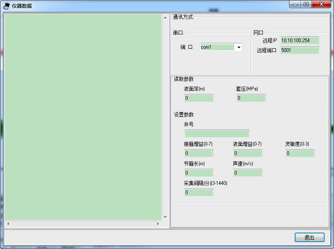Image resolution: width=334 pixels, height=249 pixels.
Task: Click the 液面增益(0-7) input field
Action: [248, 153]
